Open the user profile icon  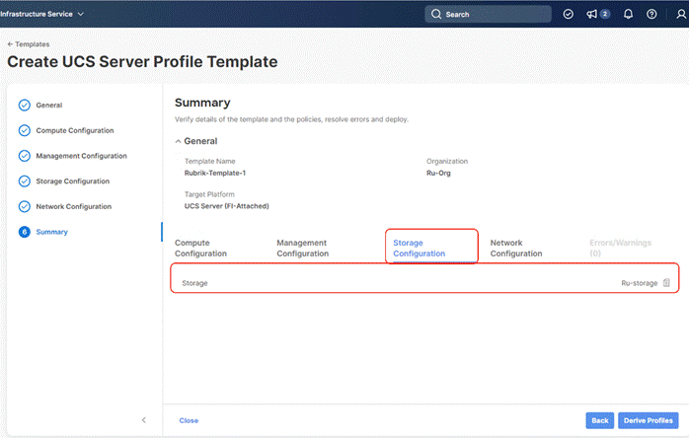pyautogui.click(x=676, y=15)
